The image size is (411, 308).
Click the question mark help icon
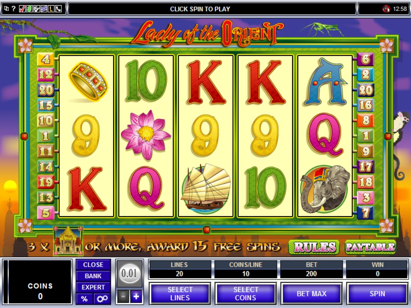pyautogui.click(x=14, y=9)
